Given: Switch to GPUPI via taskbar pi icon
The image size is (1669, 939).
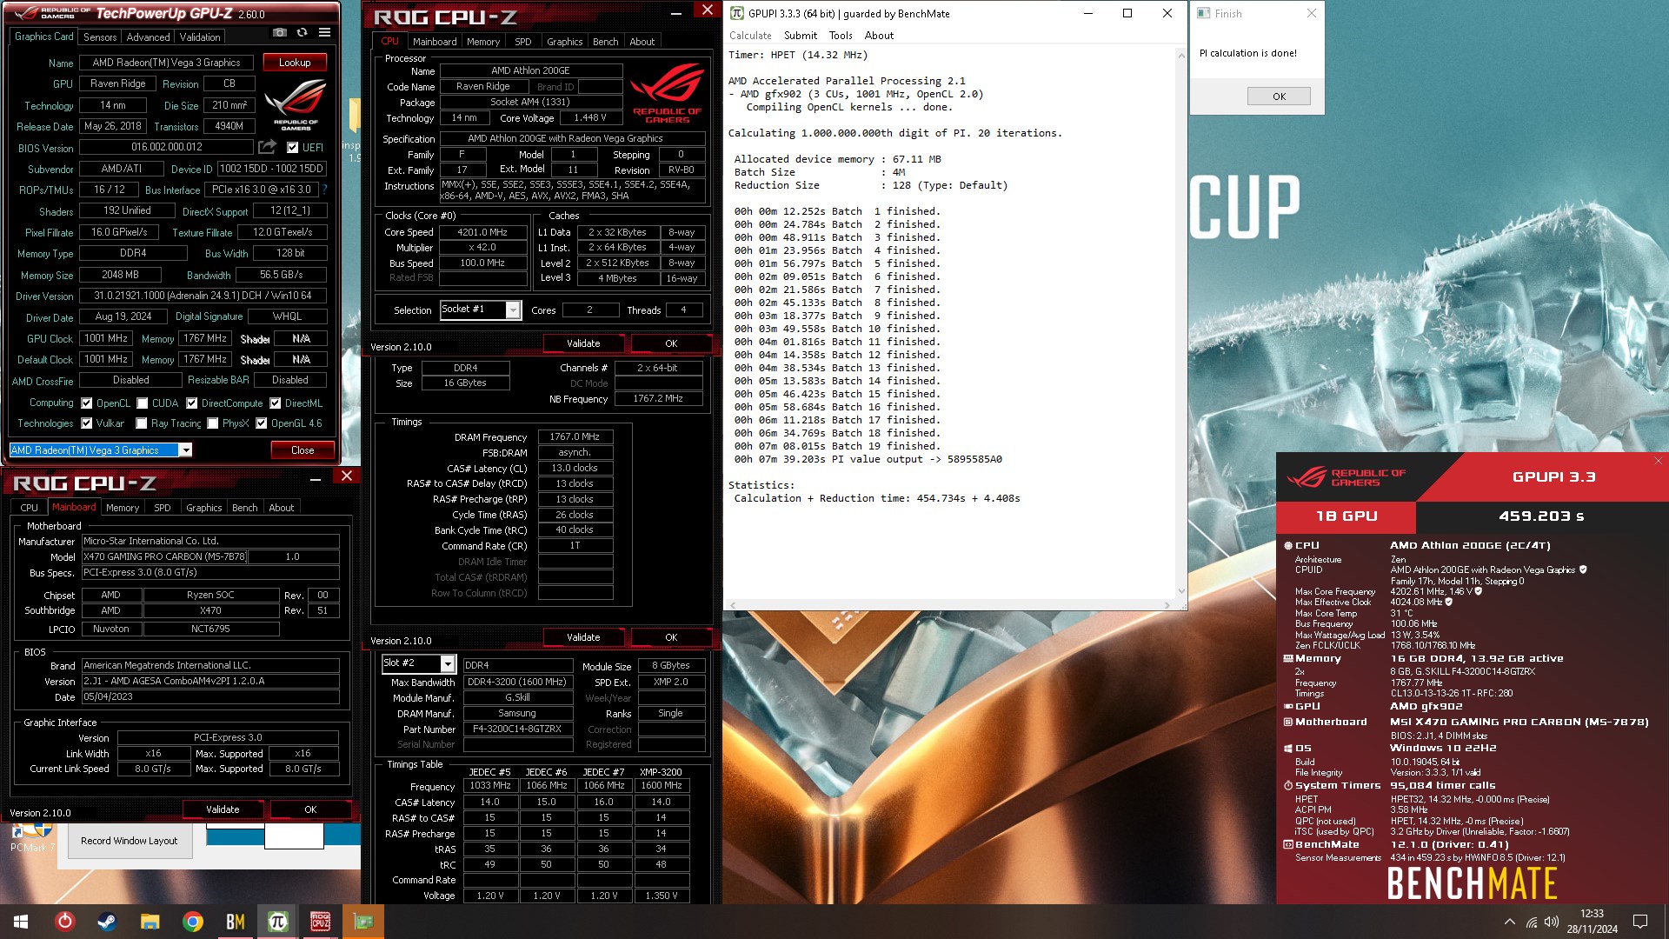Looking at the screenshot, I should pos(277,922).
